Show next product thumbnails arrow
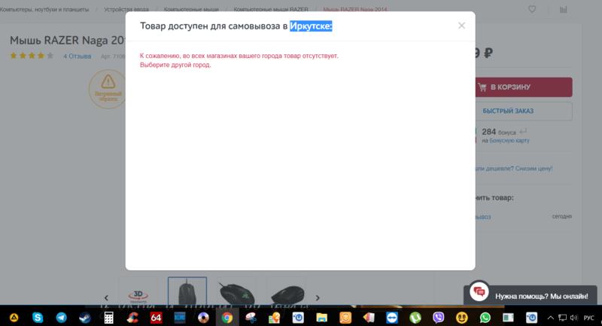 pyautogui.click(x=318, y=297)
